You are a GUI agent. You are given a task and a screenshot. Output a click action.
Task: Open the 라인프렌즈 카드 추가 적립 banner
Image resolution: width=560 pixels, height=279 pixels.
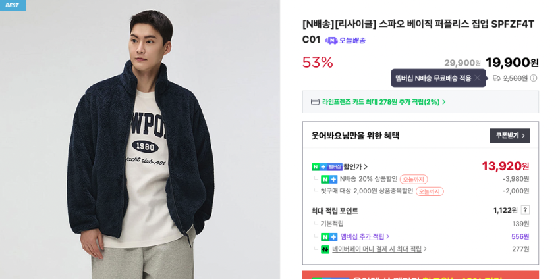pyautogui.click(x=381, y=102)
